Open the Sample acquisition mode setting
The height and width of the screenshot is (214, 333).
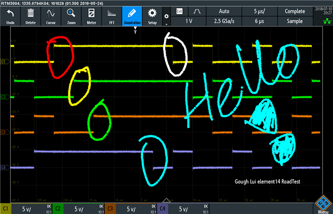pos(295,21)
